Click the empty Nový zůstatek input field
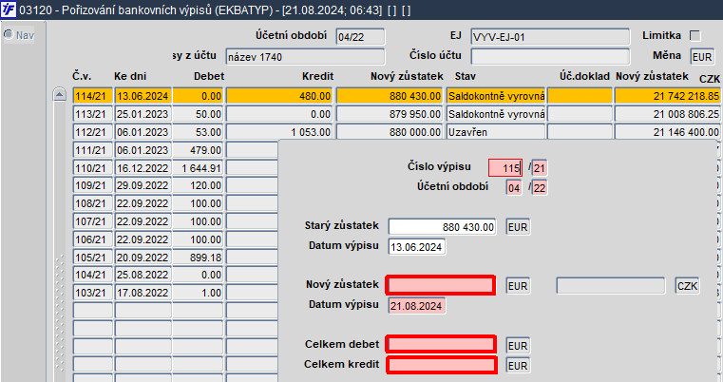Screen dimensions: 723x382 pos(441,286)
